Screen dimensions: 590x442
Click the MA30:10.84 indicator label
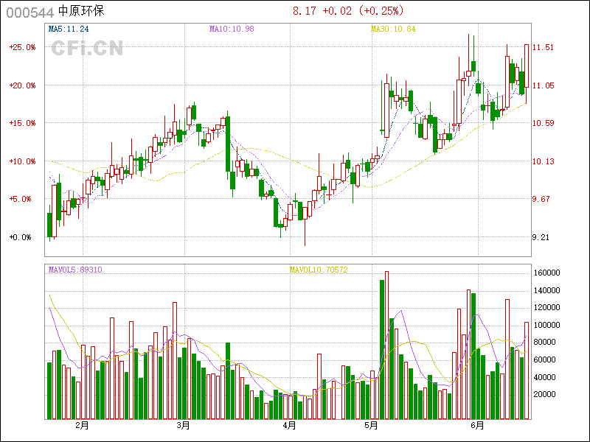(x=393, y=29)
